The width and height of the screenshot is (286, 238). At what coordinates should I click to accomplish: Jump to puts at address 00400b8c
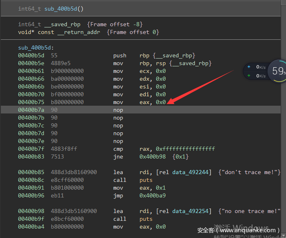[x=146, y=180]
